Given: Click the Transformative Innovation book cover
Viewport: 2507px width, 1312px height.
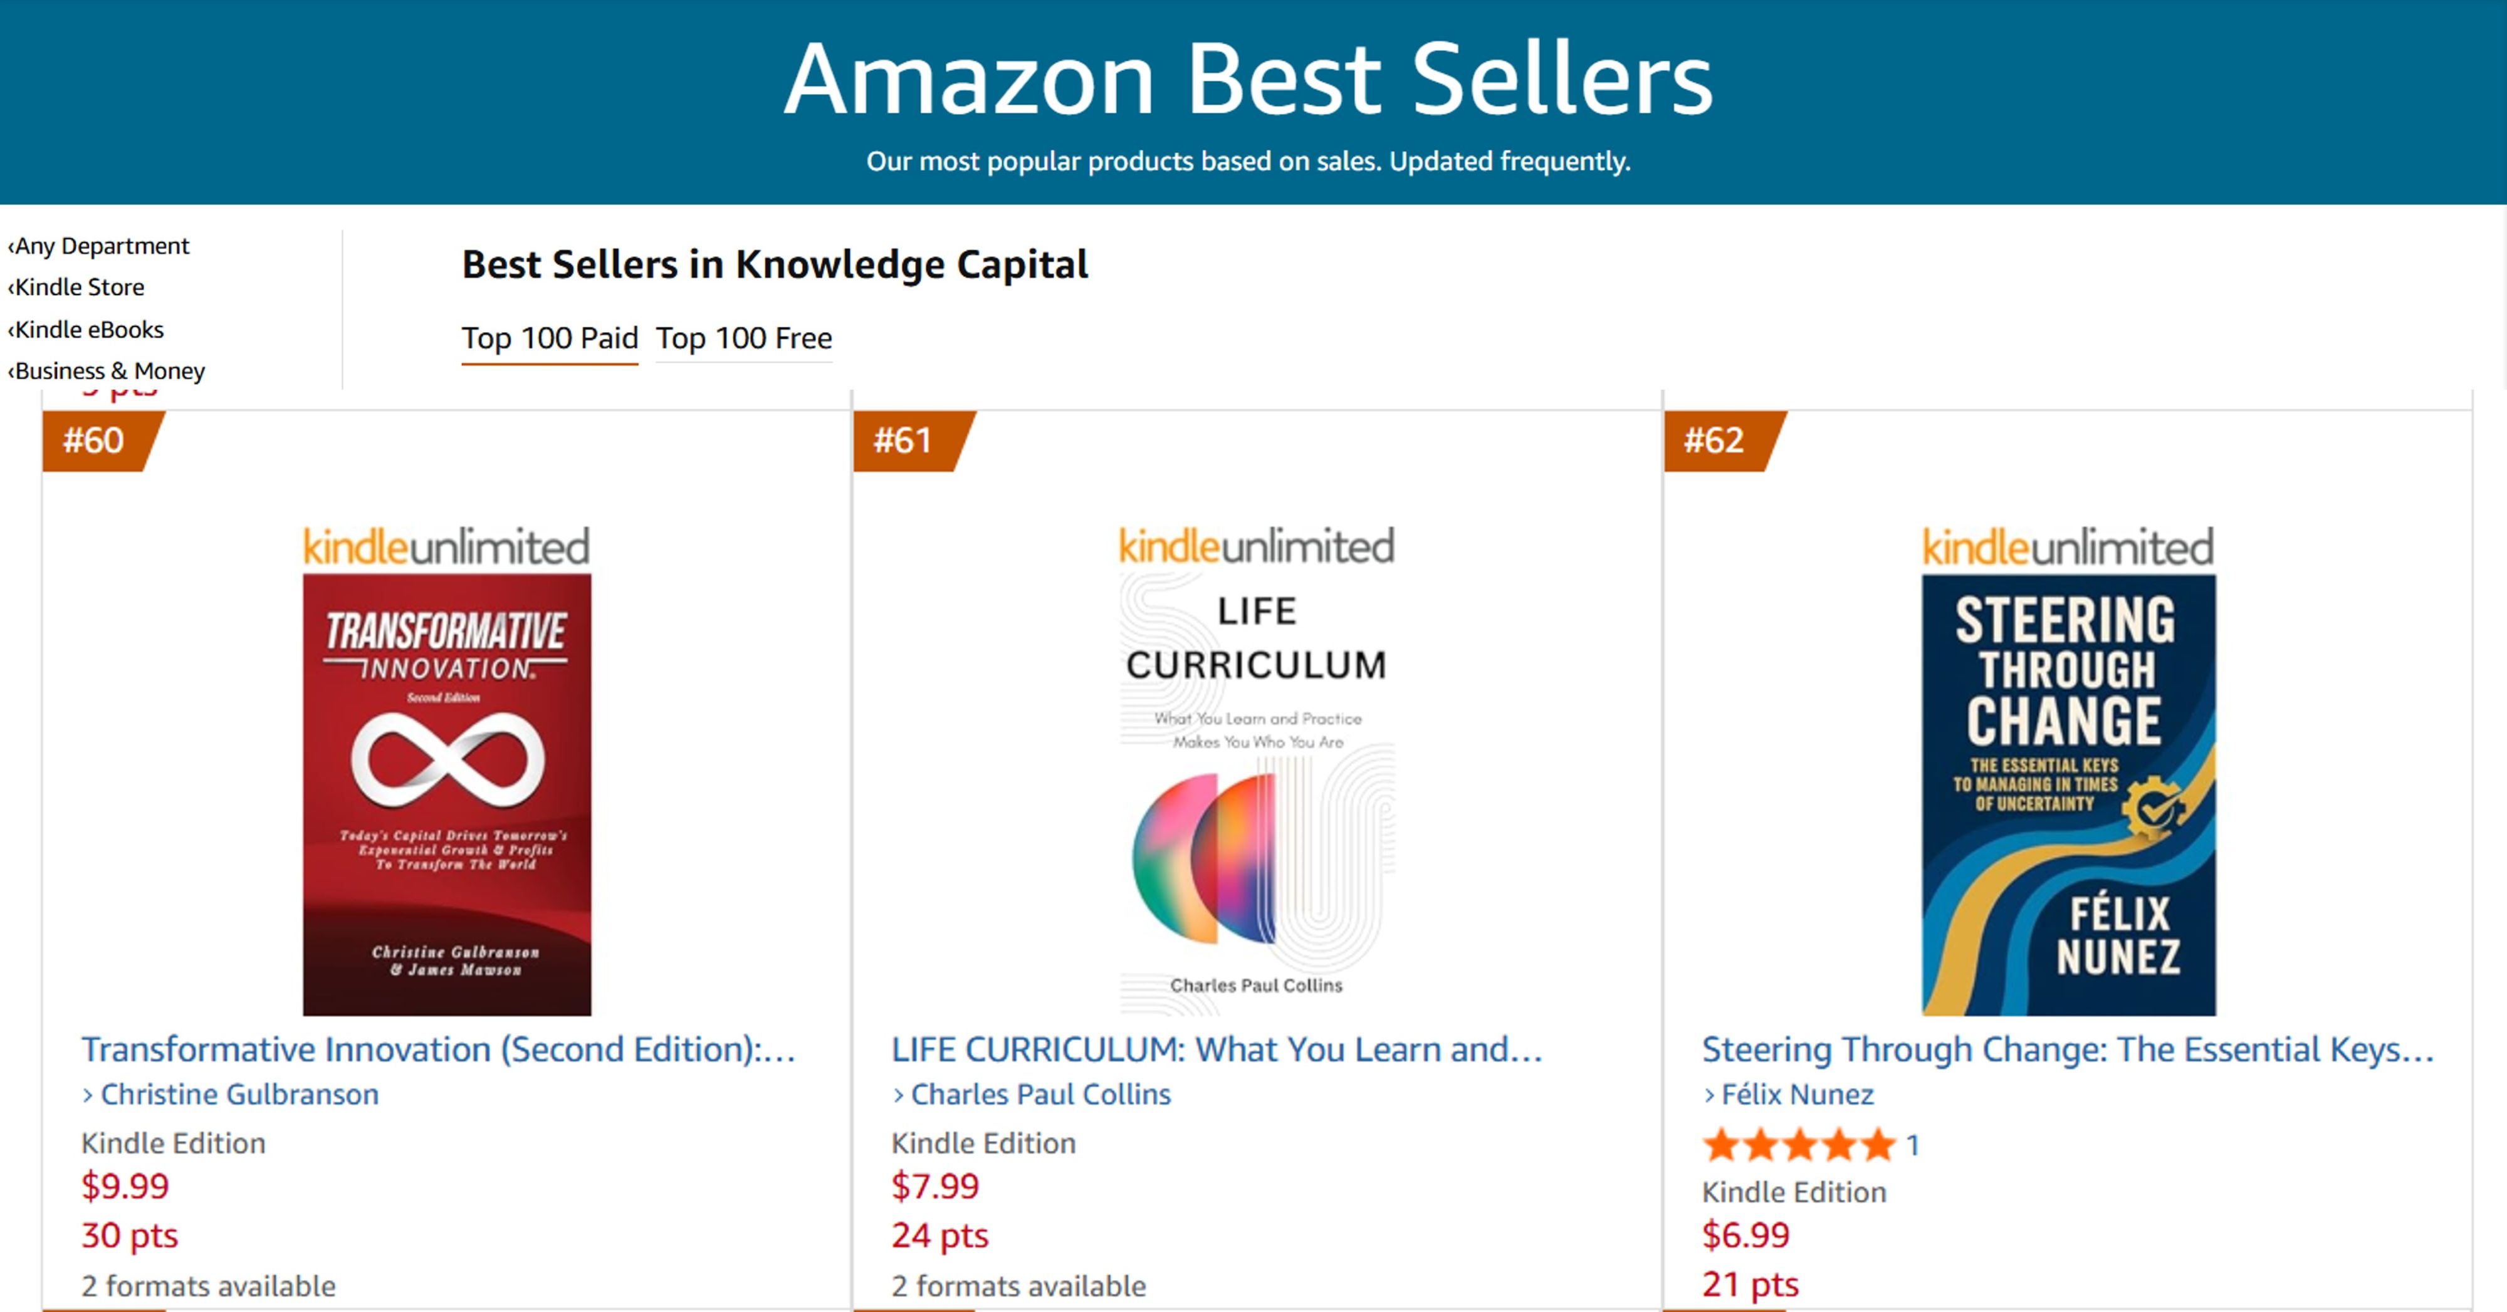Looking at the screenshot, I should pyautogui.click(x=447, y=794).
